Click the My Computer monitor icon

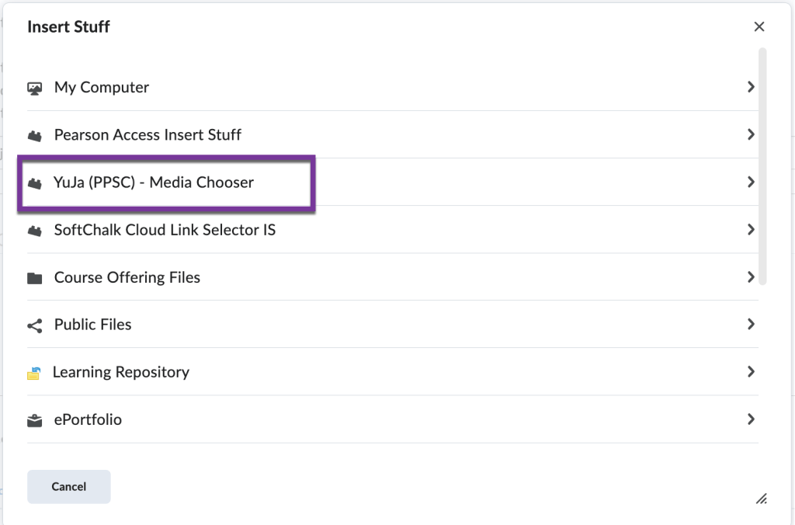pos(35,87)
